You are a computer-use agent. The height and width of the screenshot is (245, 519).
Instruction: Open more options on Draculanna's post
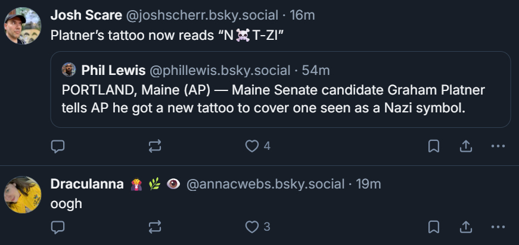pyautogui.click(x=498, y=227)
